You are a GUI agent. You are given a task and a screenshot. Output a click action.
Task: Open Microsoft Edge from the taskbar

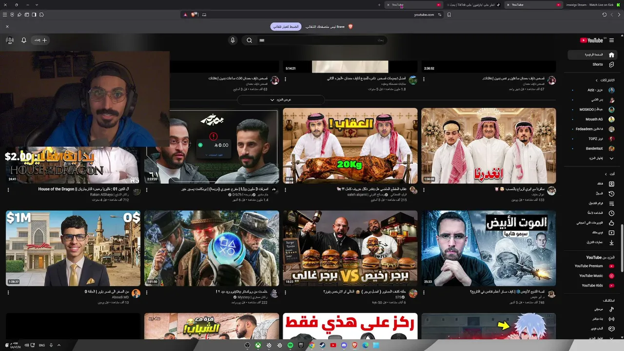click(366, 345)
